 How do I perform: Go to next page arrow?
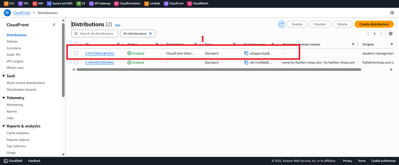[x=381, y=34]
